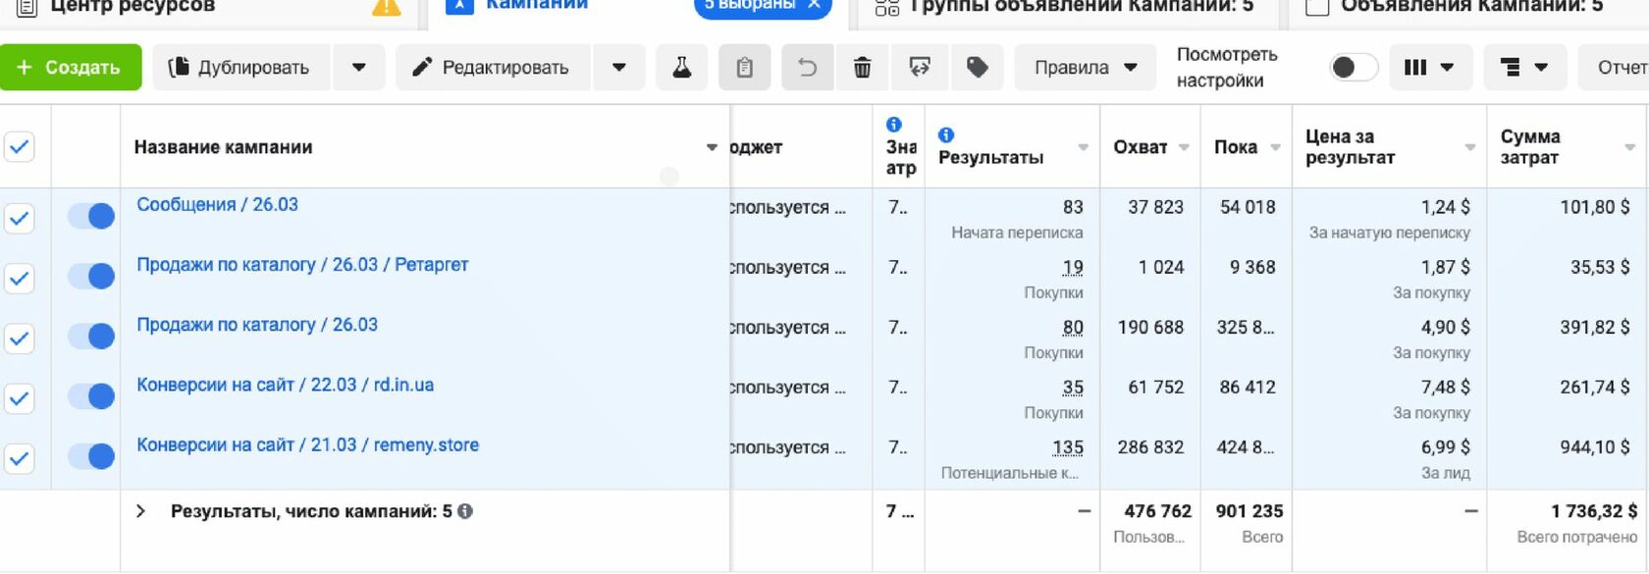
Task: Uncheck Конверсии на сайт / 21.03 / remeny.store checkbox
Action: pyautogui.click(x=20, y=457)
